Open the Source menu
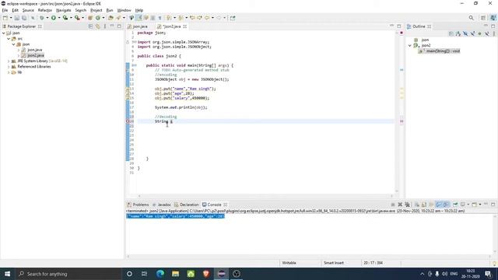This screenshot has width=498, height=280. pos(28,10)
